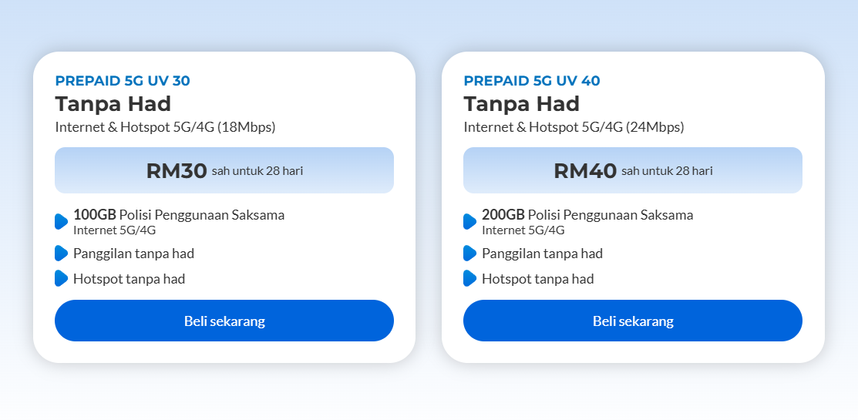This screenshot has width=858, height=420.
Task: Click the RM40 price banner
Action: tap(633, 170)
